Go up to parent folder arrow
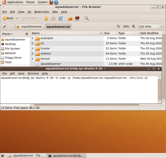Screen dimensions: 166x158 pos(46,18)
